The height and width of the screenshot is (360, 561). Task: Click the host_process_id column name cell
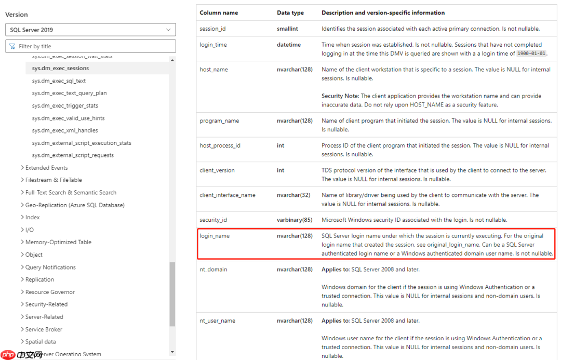tap(220, 145)
